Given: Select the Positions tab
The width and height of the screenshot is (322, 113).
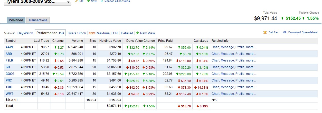Looking at the screenshot, I should (x=16, y=20).
